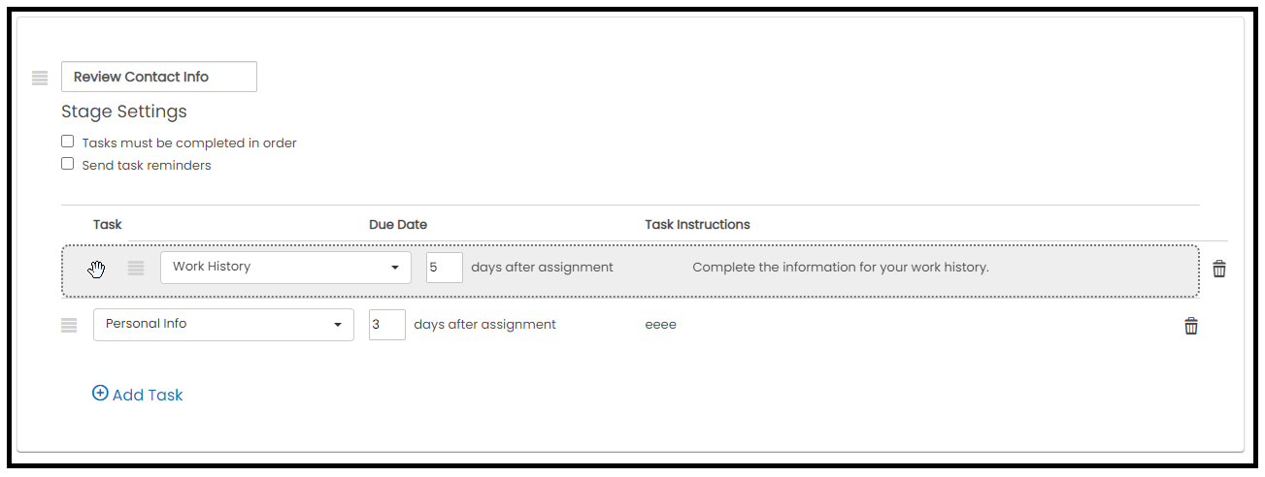Viewport: 1265px width, 477px height.
Task: Click the plus circle icon next to Add Task
Action: pos(100,393)
